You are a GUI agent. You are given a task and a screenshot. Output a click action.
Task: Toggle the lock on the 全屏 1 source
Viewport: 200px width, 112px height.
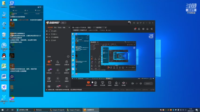pyautogui.click(x=49, y=31)
